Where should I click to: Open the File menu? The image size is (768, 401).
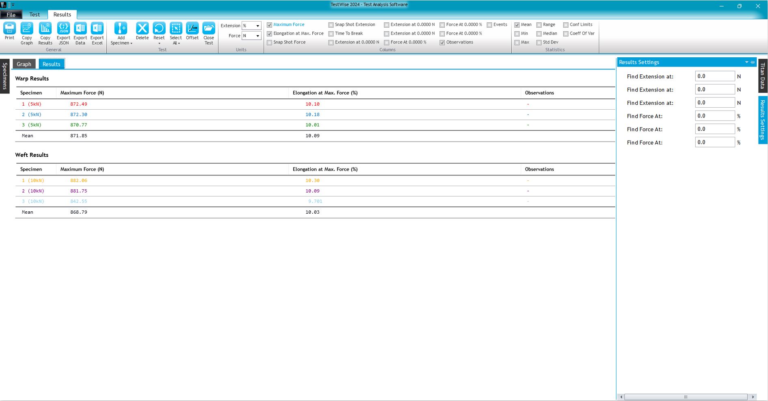tap(11, 15)
